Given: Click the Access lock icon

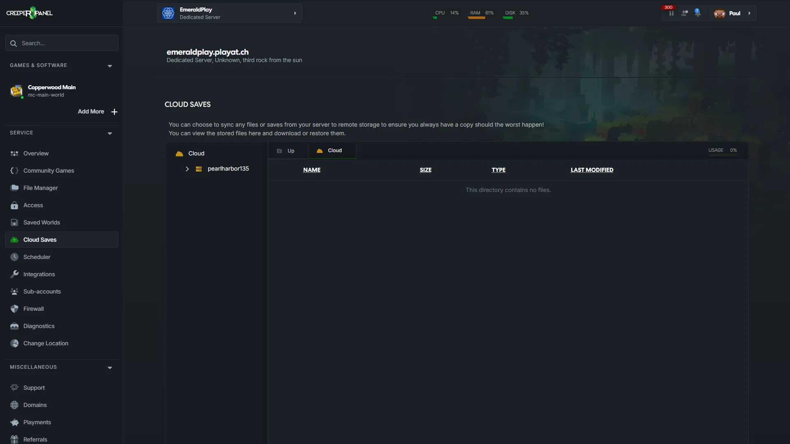Looking at the screenshot, I should point(14,205).
